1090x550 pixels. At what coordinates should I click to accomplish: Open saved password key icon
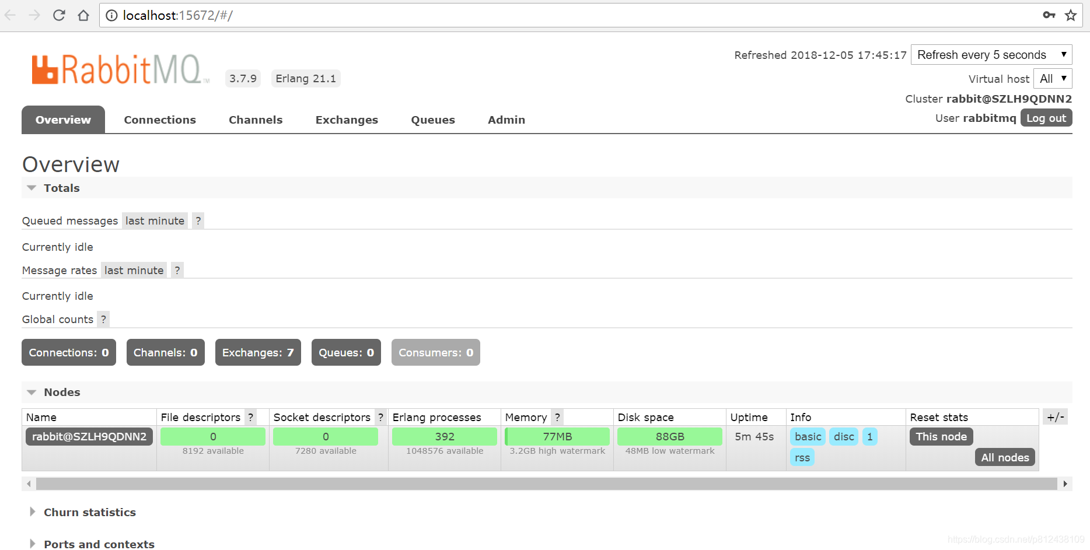[1049, 15]
